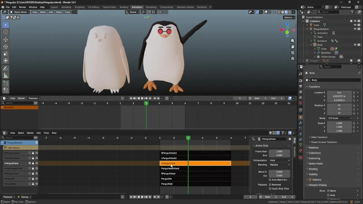
Task: Enable the PenguWalk track checkbox
Action: point(29,184)
